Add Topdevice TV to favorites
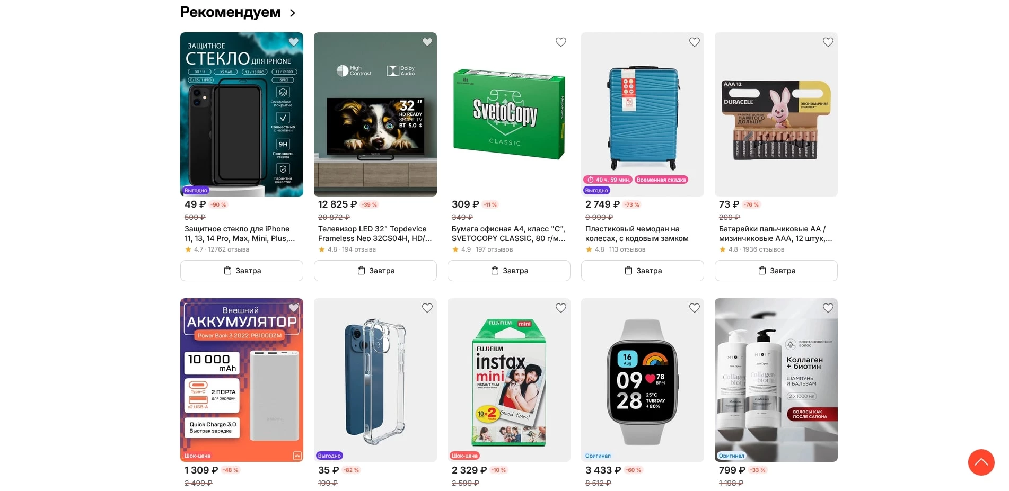Image resolution: width=1009 pixels, height=491 pixels. click(427, 42)
